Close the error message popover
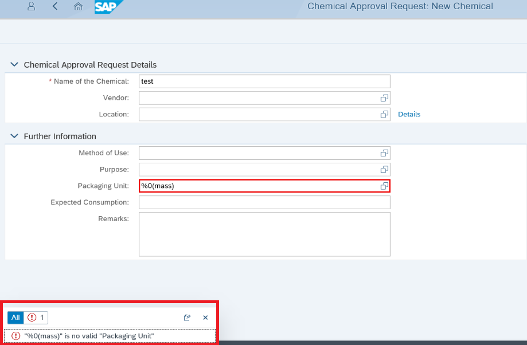This screenshot has width=527, height=345. 205,317
